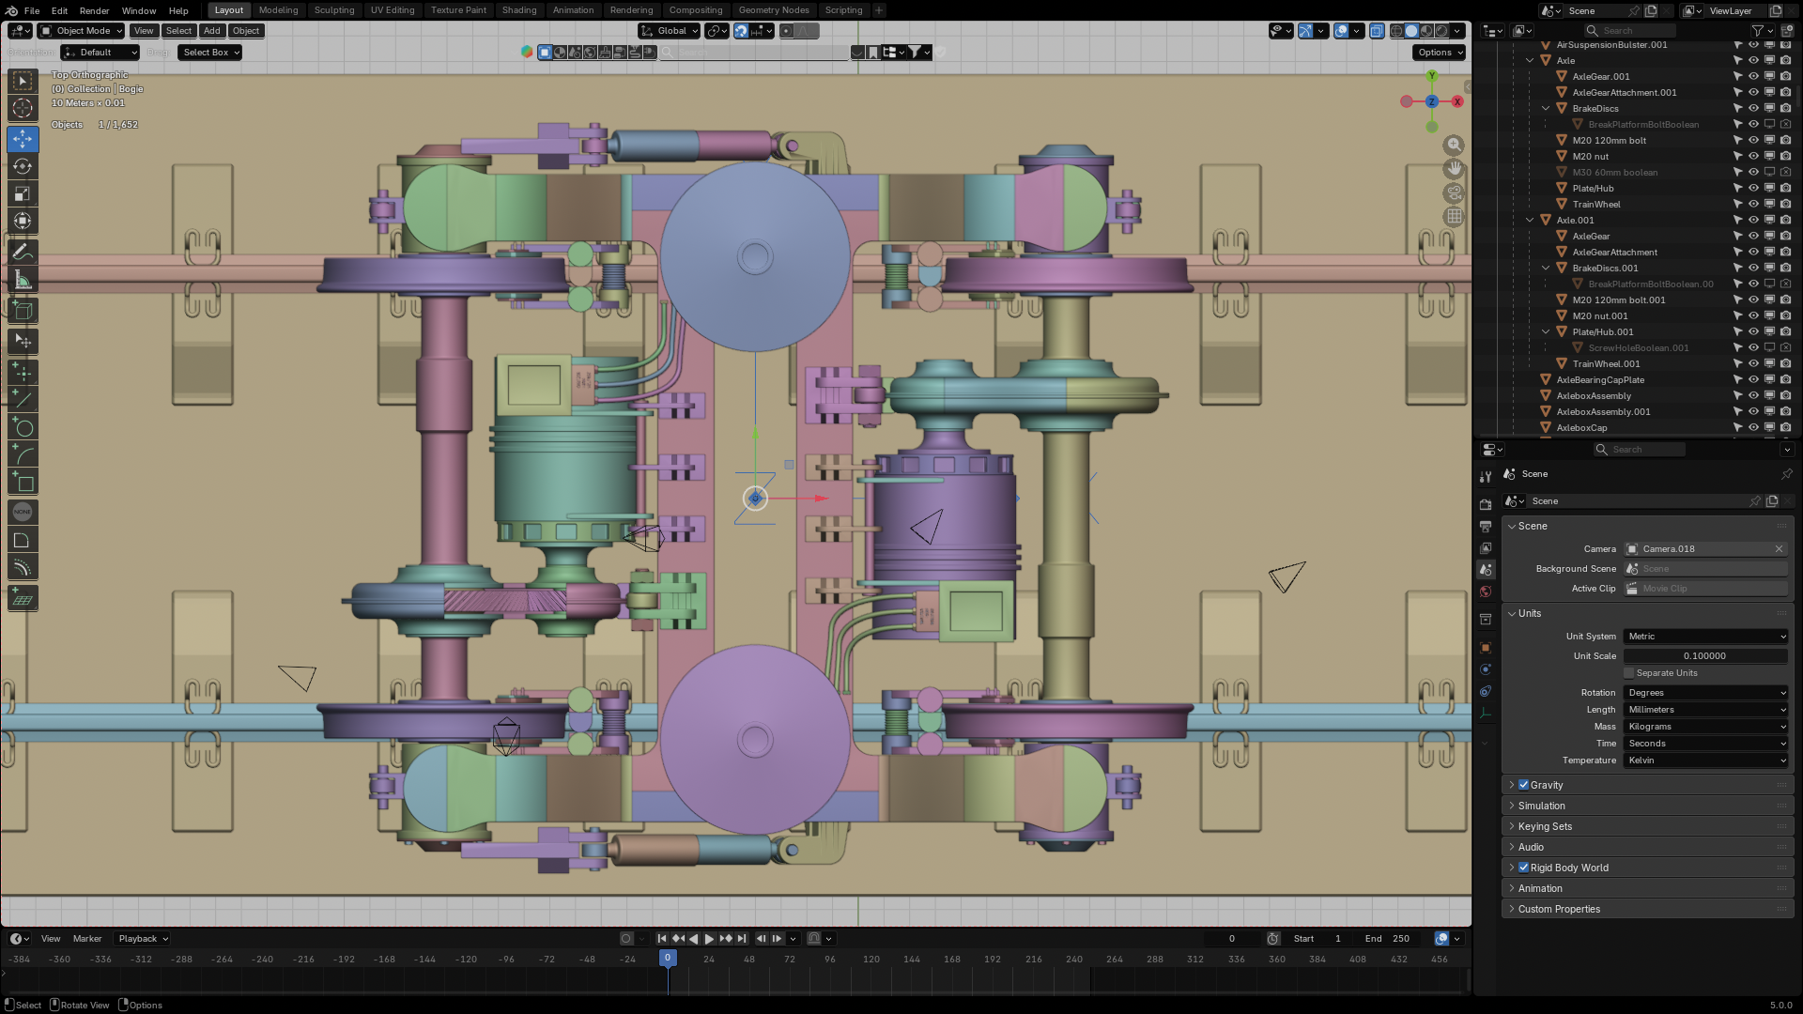Click the viewport Options button
This screenshot has height=1014, width=1803.
(x=1439, y=53)
